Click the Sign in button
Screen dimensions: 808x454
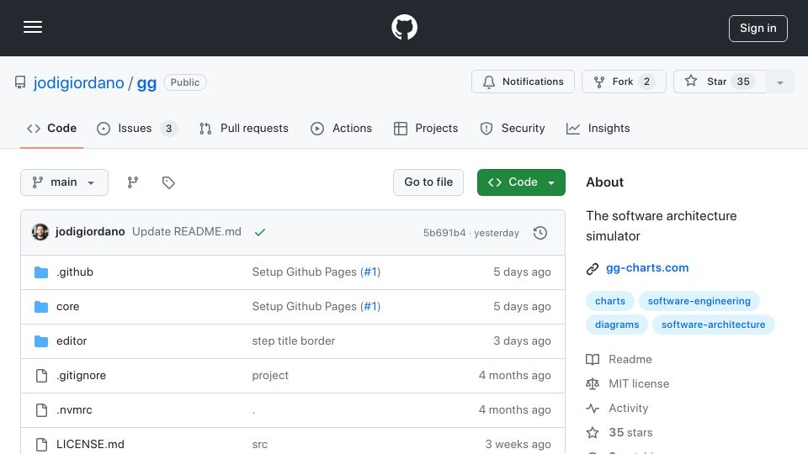coord(758,29)
